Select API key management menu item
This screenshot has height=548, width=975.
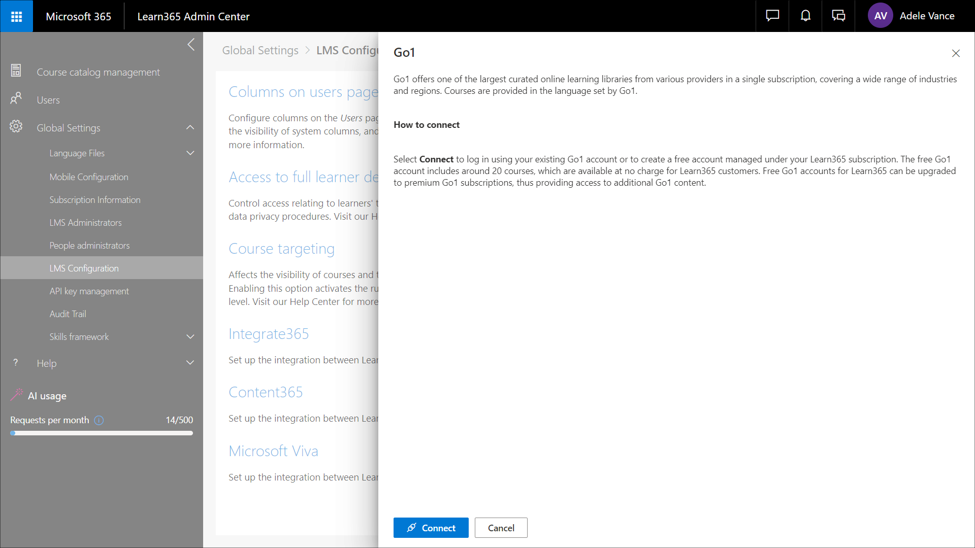click(89, 291)
